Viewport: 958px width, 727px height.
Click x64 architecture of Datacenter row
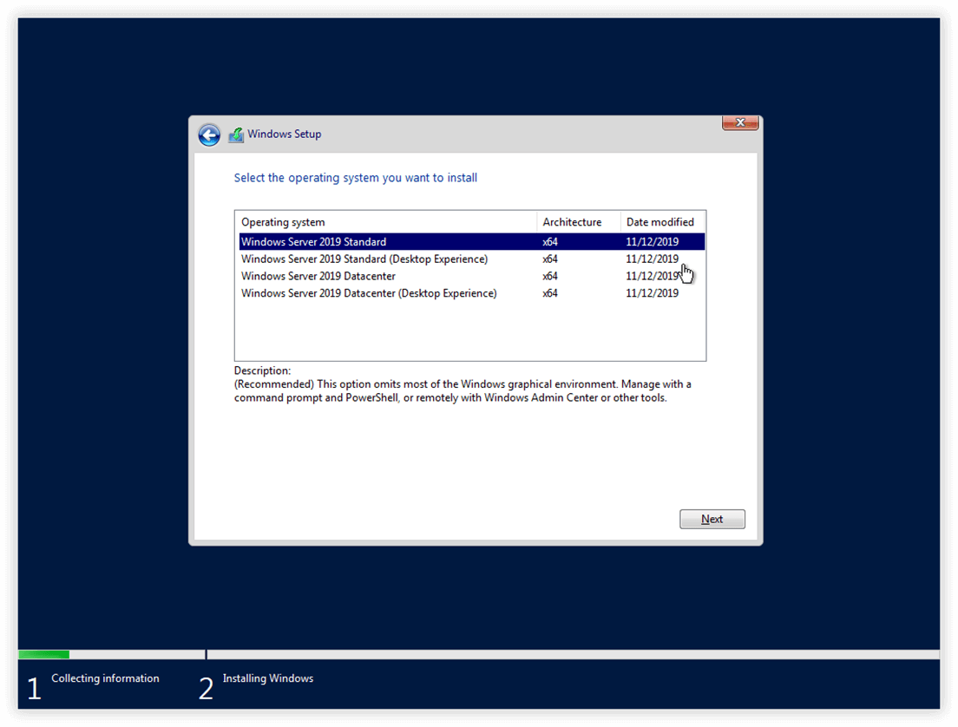pyautogui.click(x=550, y=276)
